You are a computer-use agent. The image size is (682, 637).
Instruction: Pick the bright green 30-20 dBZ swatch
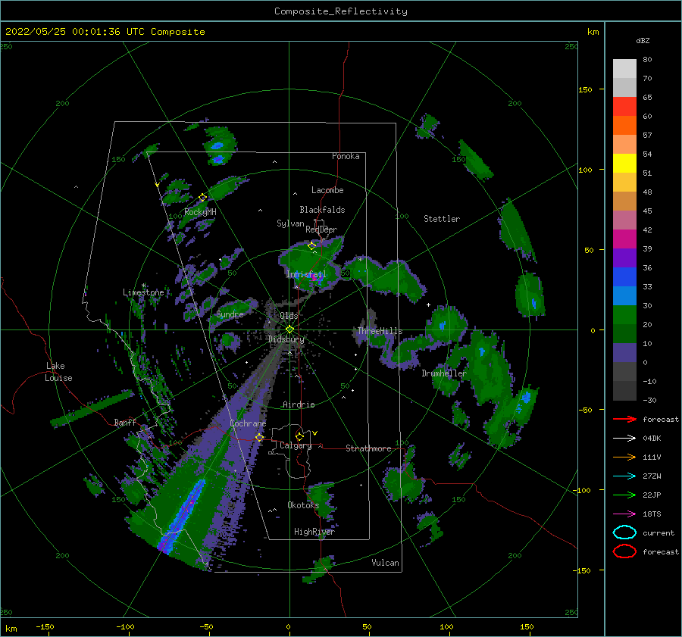coord(624,314)
